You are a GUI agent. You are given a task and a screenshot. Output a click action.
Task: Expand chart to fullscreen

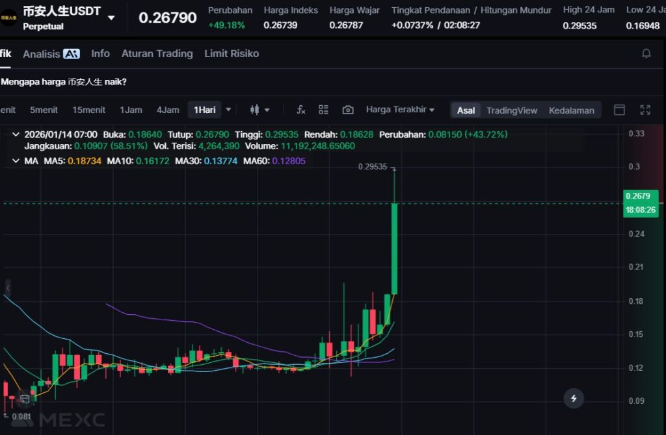point(645,110)
